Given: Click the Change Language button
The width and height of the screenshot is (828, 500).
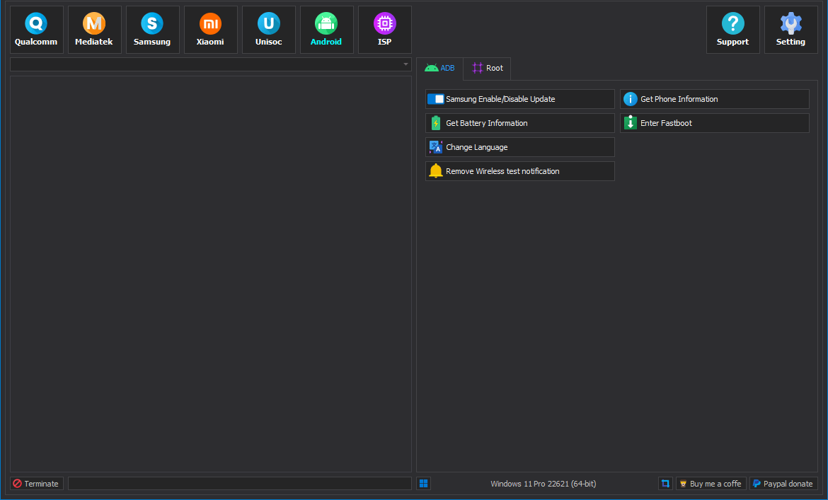Looking at the screenshot, I should pos(519,147).
